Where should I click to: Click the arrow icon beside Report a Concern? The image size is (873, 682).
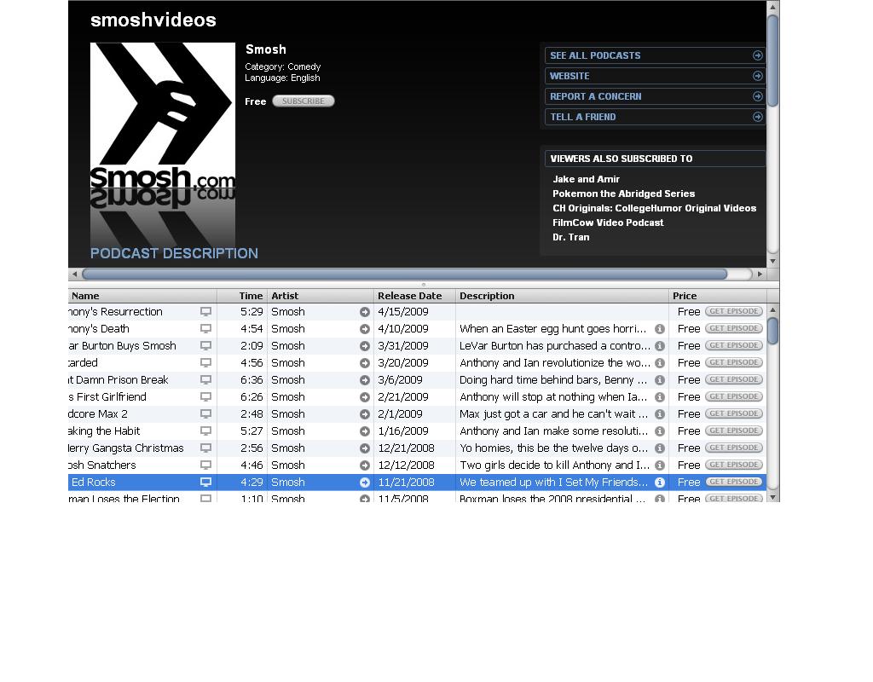click(x=757, y=96)
